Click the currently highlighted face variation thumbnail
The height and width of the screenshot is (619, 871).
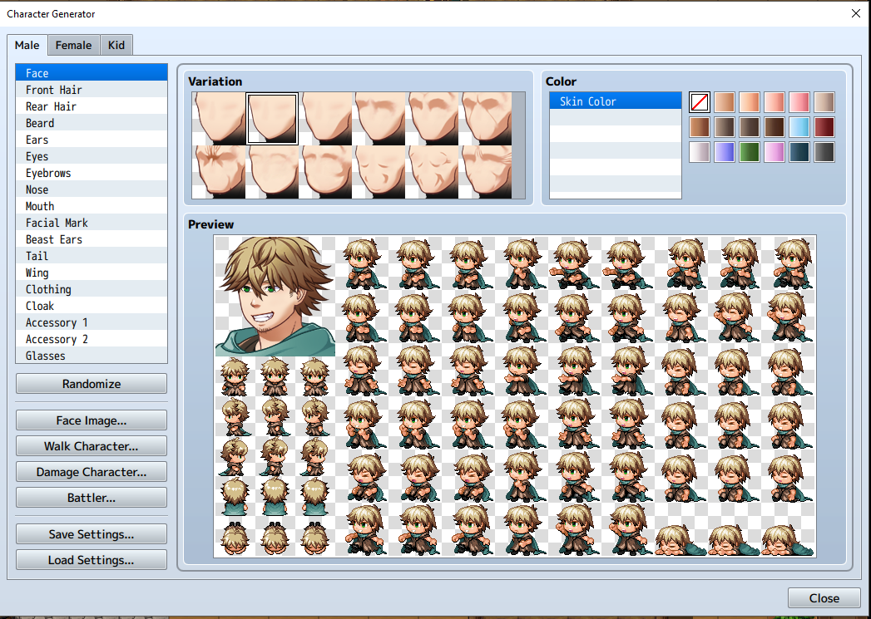272,119
